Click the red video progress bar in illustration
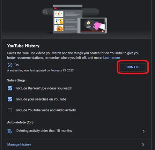This screenshot has width=155, height=150. (x=93, y=31)
